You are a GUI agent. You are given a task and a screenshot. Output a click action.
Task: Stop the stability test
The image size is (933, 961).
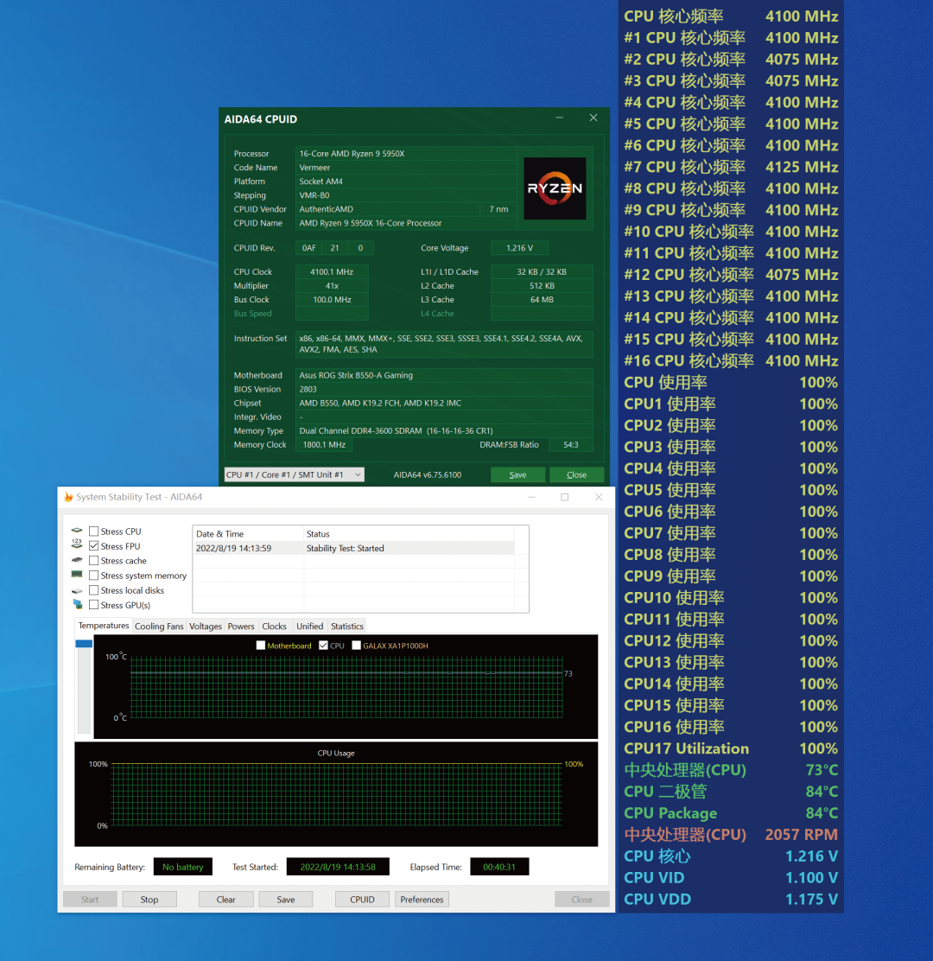pos(149,900)
